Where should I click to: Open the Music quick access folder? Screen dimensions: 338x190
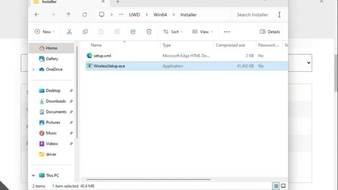pyautogui.click(x=51, y=133)
